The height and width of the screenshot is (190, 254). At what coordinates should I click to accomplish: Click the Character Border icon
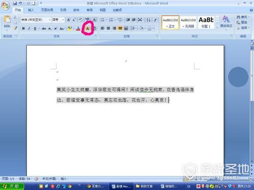click(94, 20)
